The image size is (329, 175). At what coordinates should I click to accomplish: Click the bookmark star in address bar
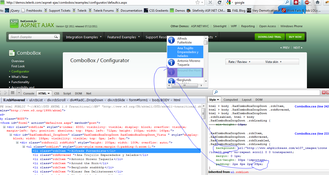(x=198, y=2)
